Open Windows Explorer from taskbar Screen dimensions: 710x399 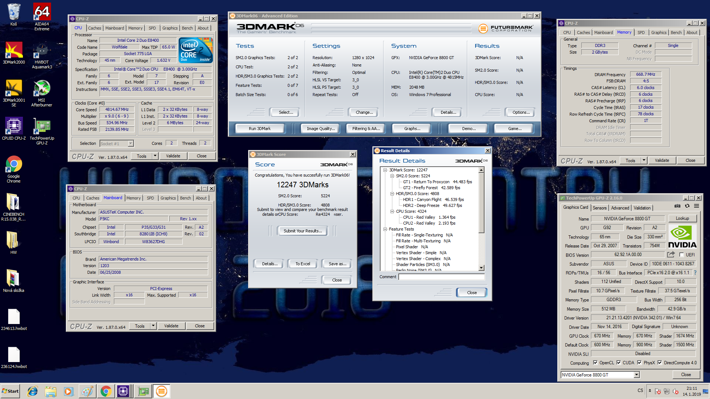pos(51,391)
